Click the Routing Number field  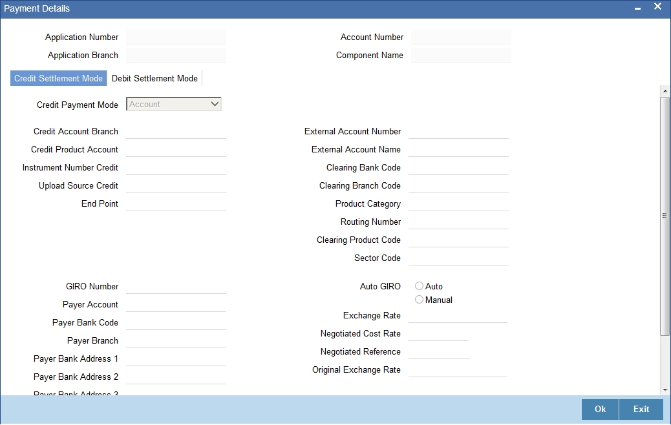click(458, 222)
